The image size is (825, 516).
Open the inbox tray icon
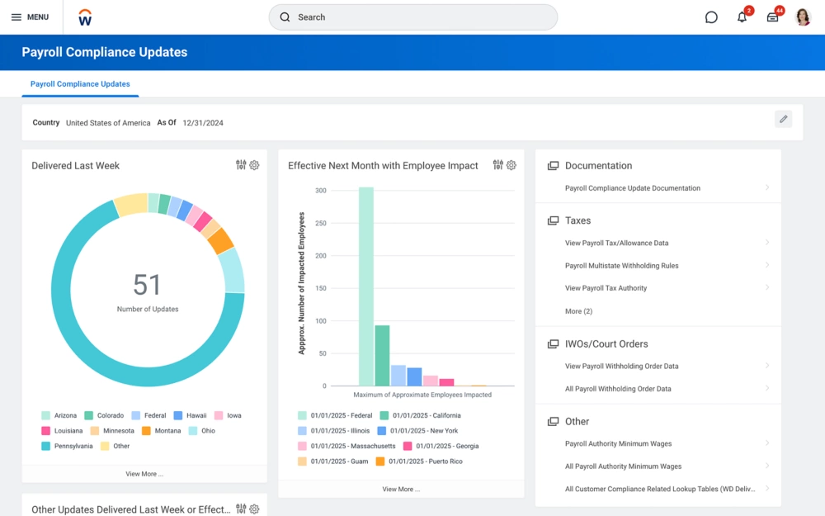(x=772, y=17)
